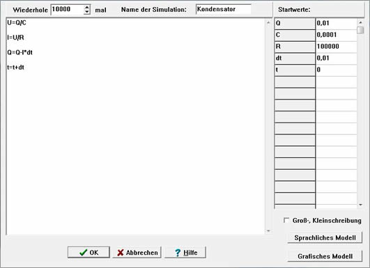Click the Startwerte table scroll-down arrow

pyautogui.click(x=360, y=205)
